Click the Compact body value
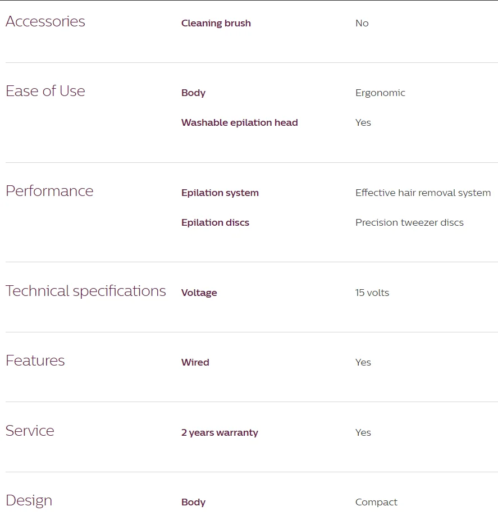Screen dimensions: 498x520 tap(376, 503)
